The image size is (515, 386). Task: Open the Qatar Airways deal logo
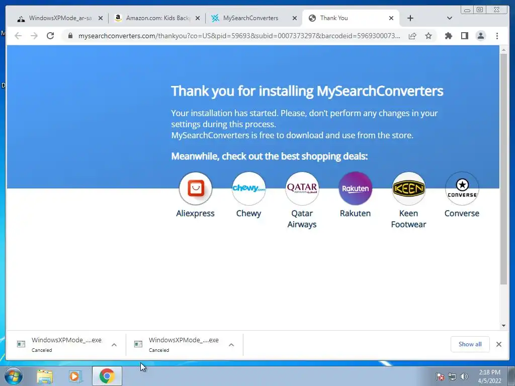(302, 188)
